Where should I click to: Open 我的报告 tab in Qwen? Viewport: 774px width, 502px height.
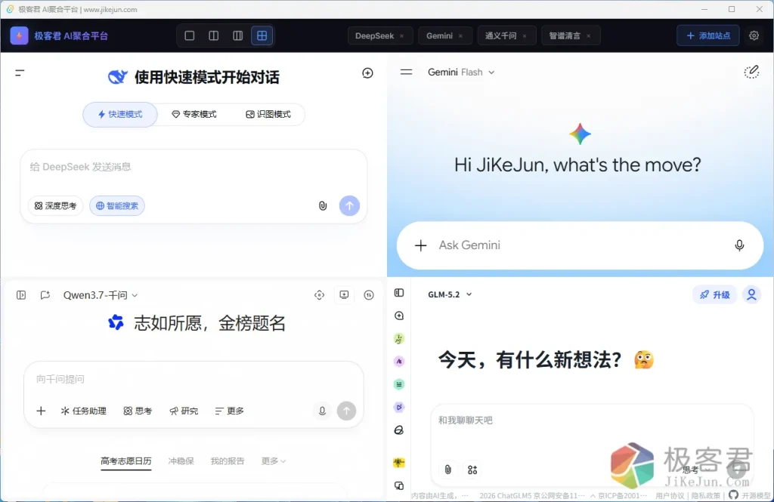[x=228, y=461]
